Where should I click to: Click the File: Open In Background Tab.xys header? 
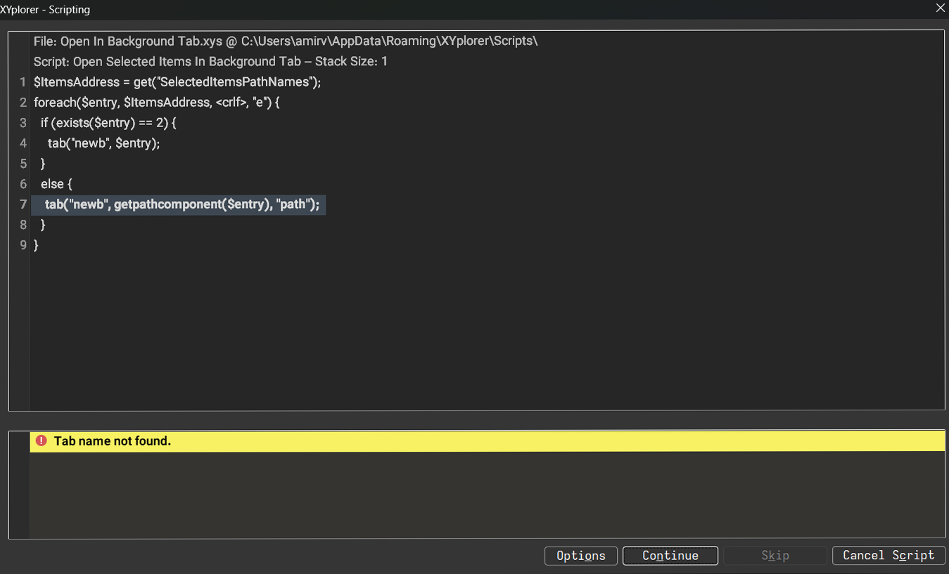coord(285,41)
